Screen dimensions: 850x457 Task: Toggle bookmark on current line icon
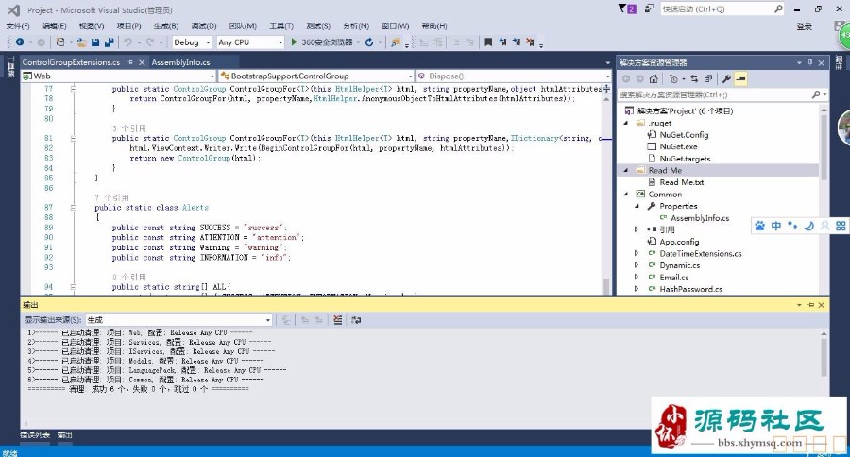tap(488, 42)
